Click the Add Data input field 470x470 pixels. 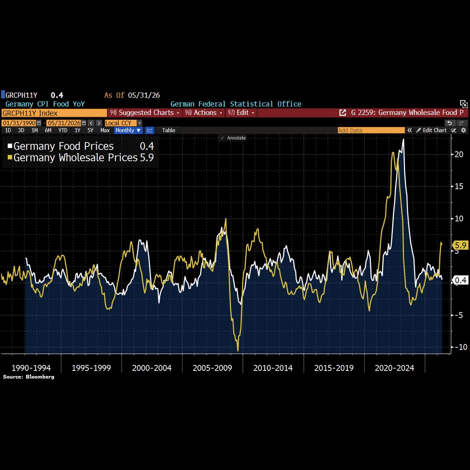tap(371, 130)
